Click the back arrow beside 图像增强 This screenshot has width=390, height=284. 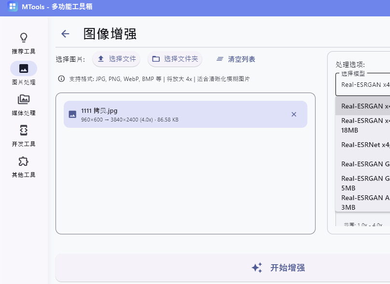click(65, 34)
